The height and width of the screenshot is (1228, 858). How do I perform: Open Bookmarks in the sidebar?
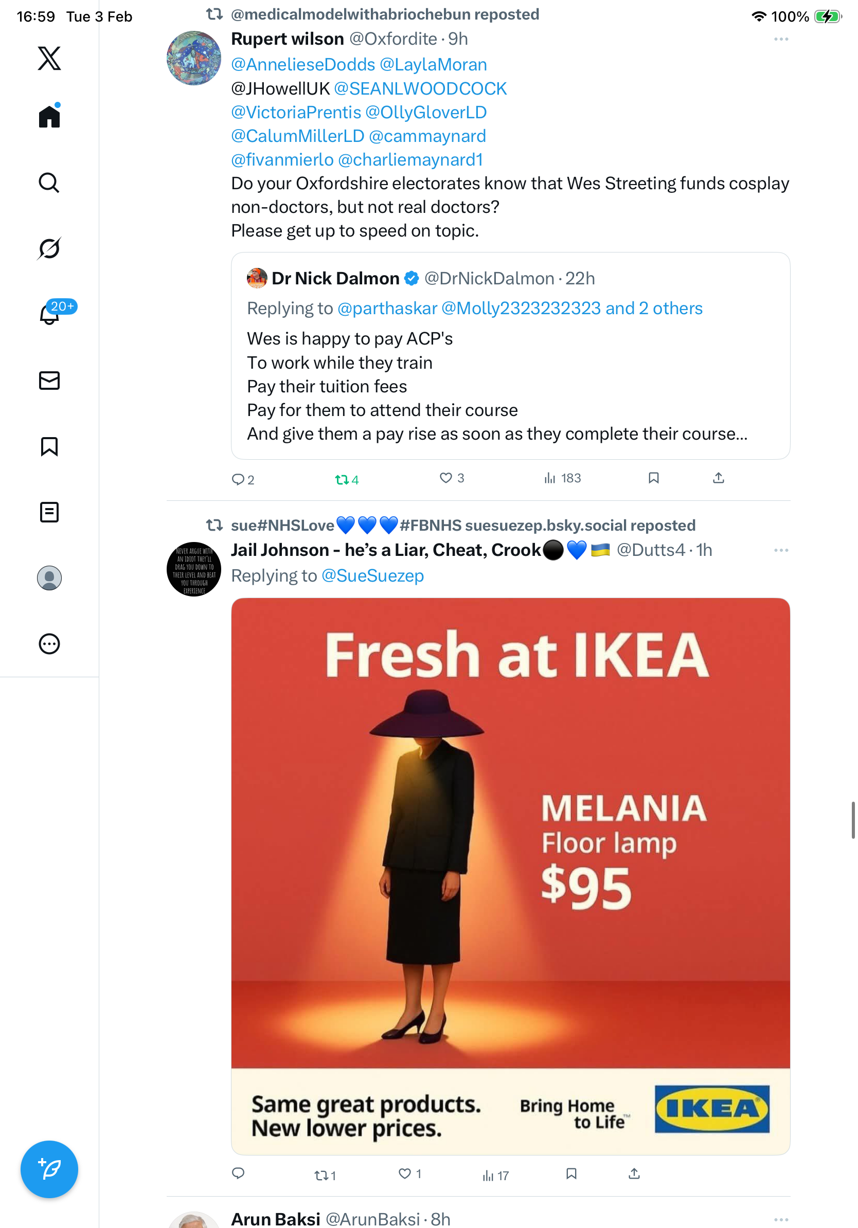49,446
